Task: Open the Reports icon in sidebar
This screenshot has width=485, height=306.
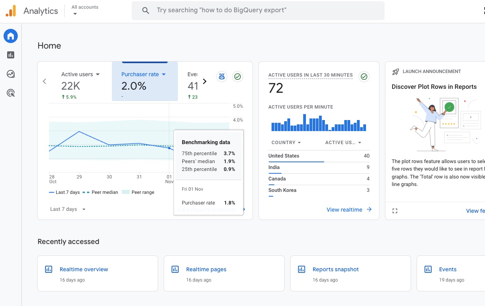Action: click(11, 55)
